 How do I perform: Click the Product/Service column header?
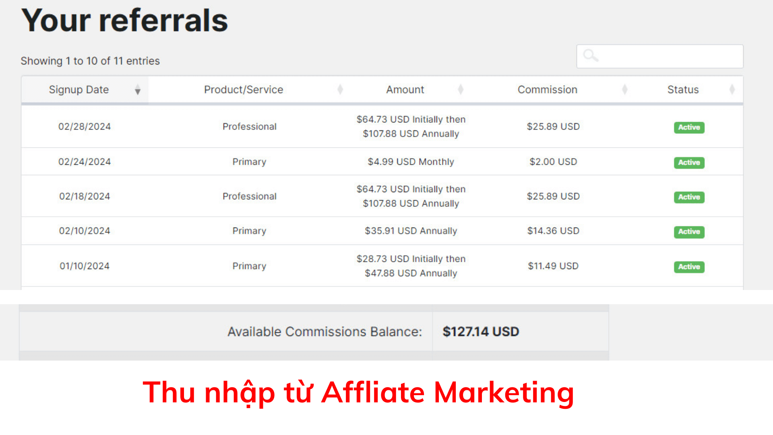243,89
